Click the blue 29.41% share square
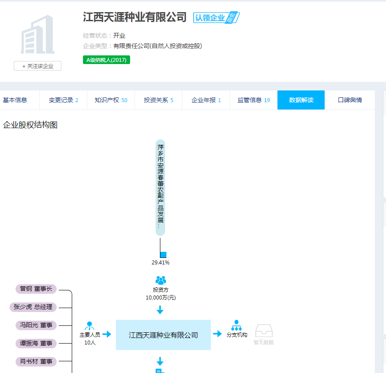 pos(163,254)
